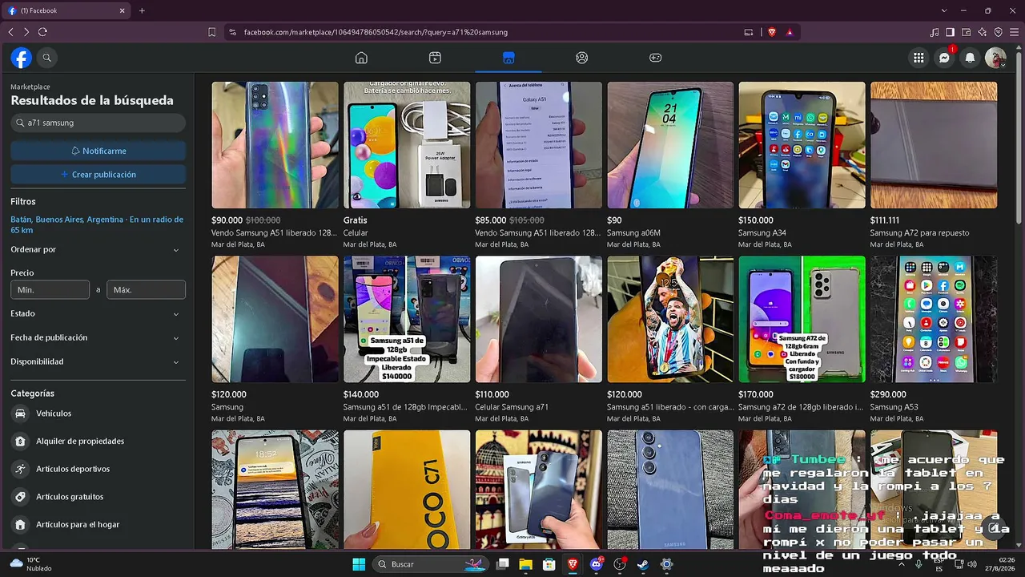Expand the Disponibilidad filter
1025x577 pixels.
(98, 361)
